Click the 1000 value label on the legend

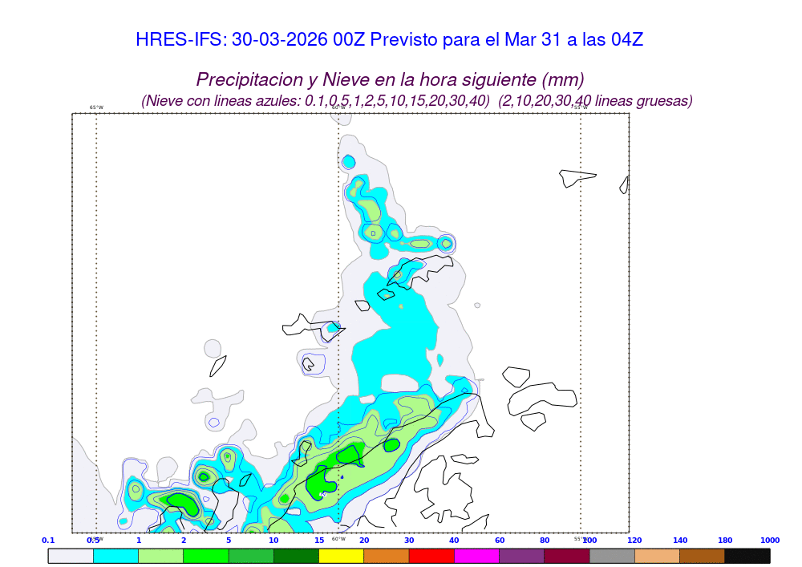coord(770,541)
